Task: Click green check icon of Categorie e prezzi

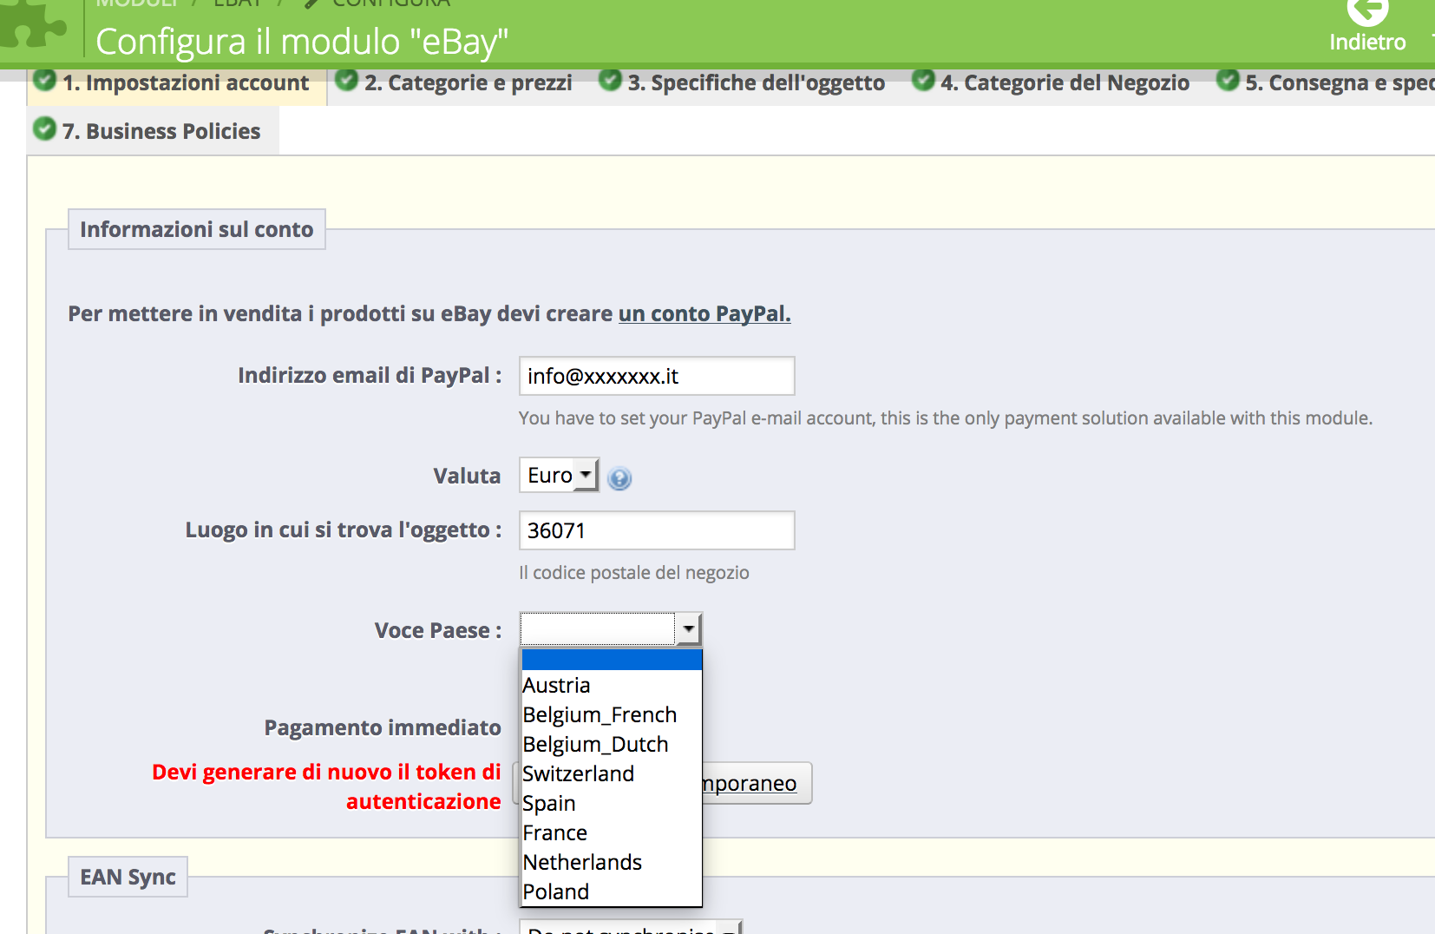Action: [x=347, y=80]
